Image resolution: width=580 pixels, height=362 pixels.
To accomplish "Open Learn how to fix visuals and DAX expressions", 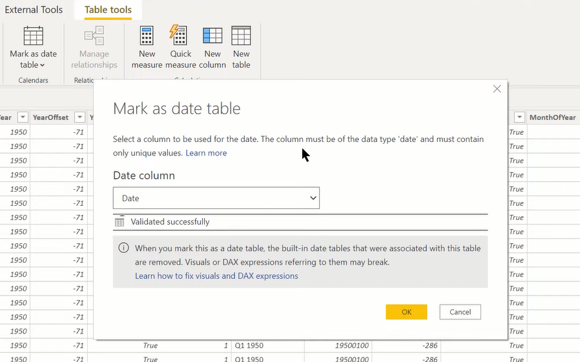I will pyautogui.click(x=216, y=276).
